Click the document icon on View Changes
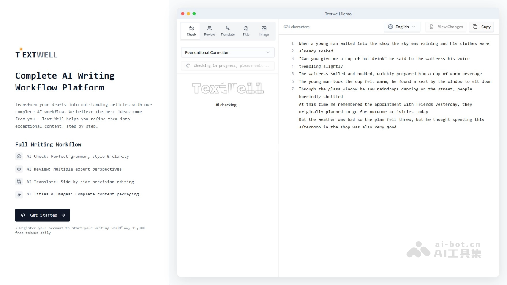507x285 pixels. 432,27
